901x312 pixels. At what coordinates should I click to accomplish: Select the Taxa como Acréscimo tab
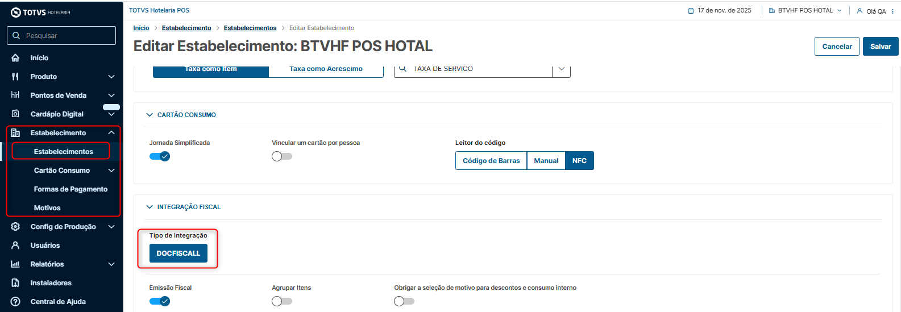(326, 69)
